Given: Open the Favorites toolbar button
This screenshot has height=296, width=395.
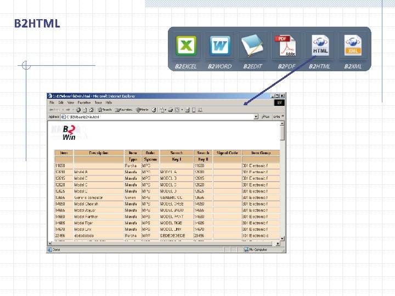Looking at the screenshot, I should [123, 110].
